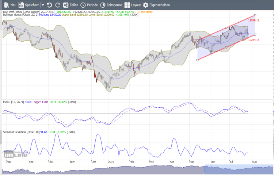Click the Lower Band 12200,02 value
274x175 pixels.
point(102,15)
